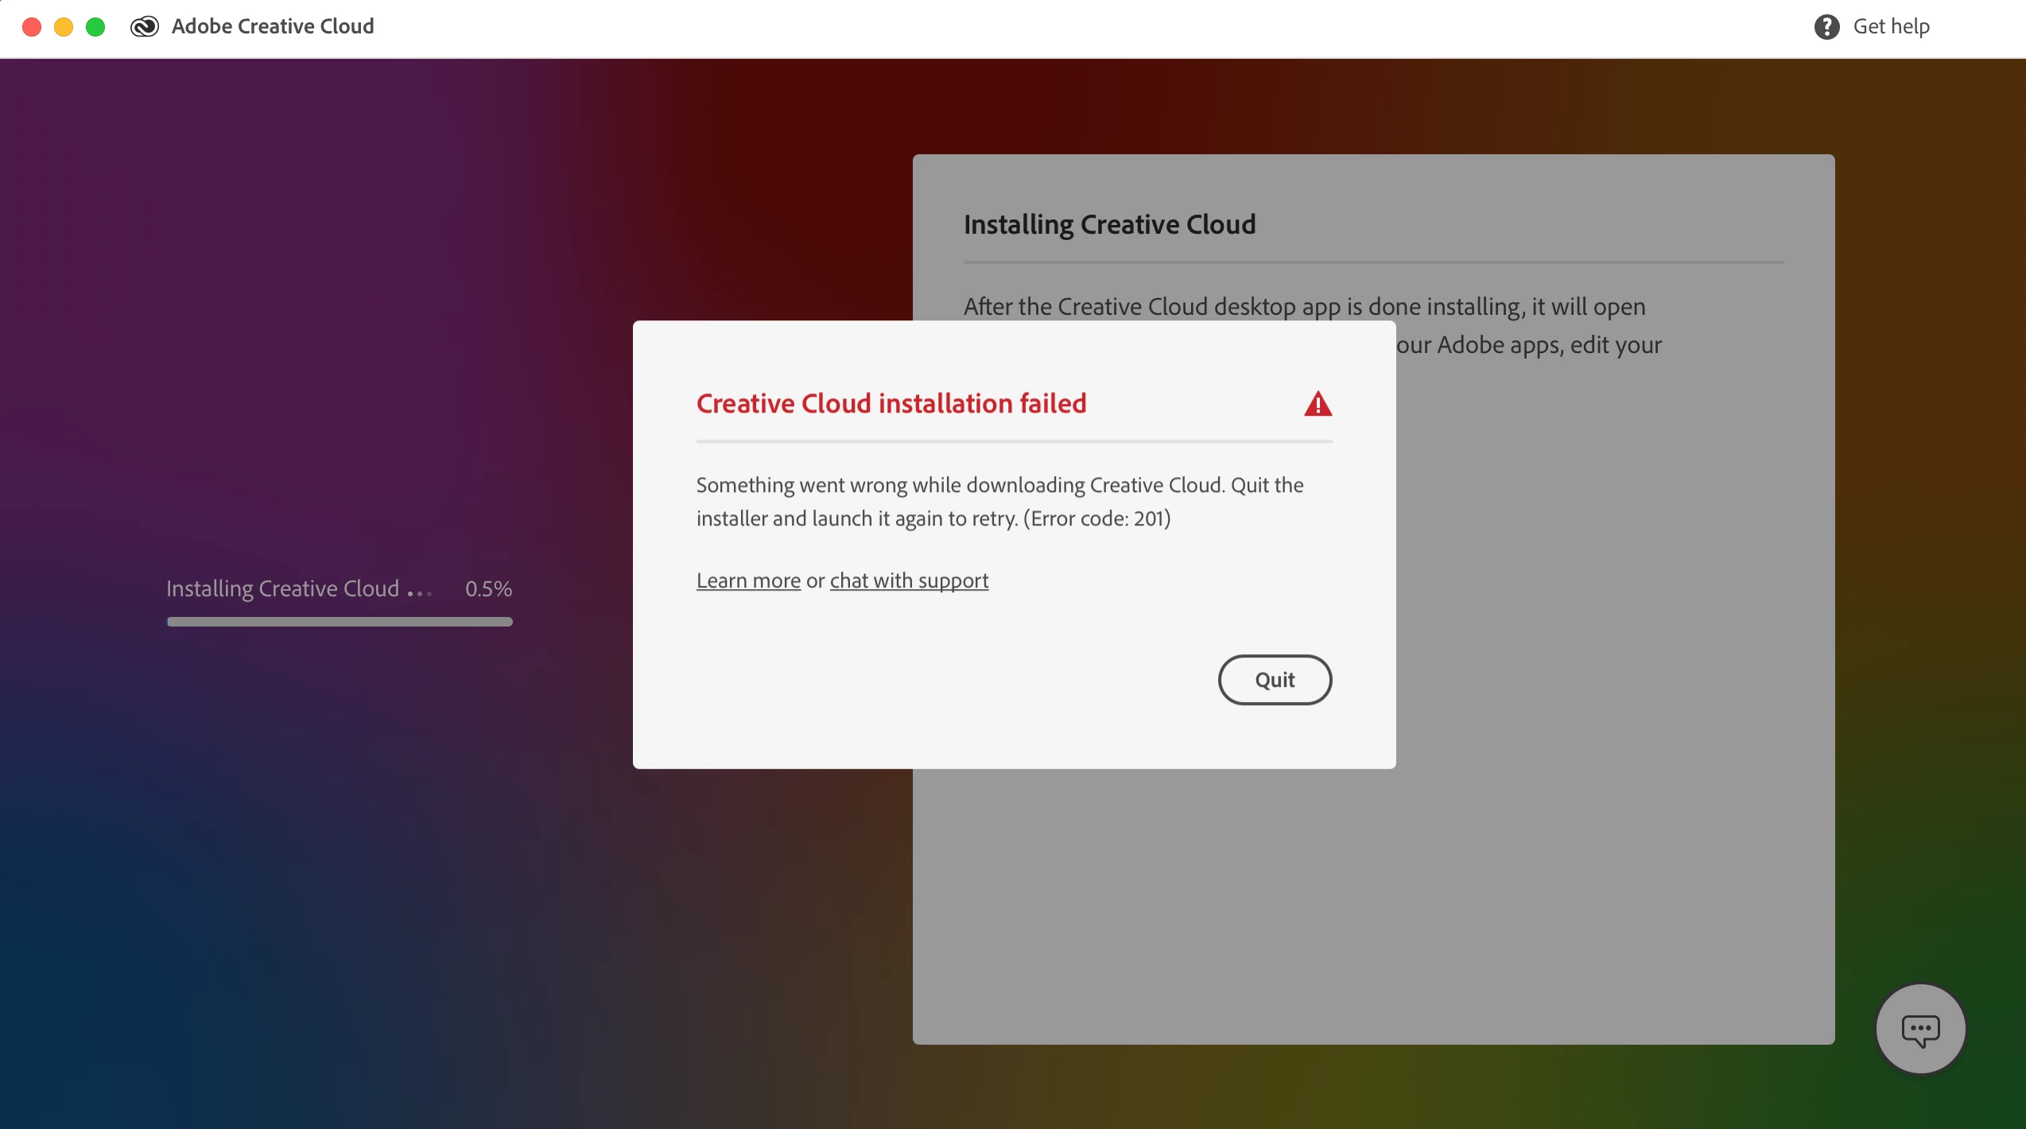Click the Quit button in the error dialog
Viewport: 2026px width, 1129px height.
[1275, 680]
